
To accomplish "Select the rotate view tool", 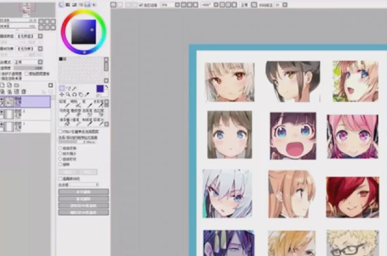I will (74, 94).
